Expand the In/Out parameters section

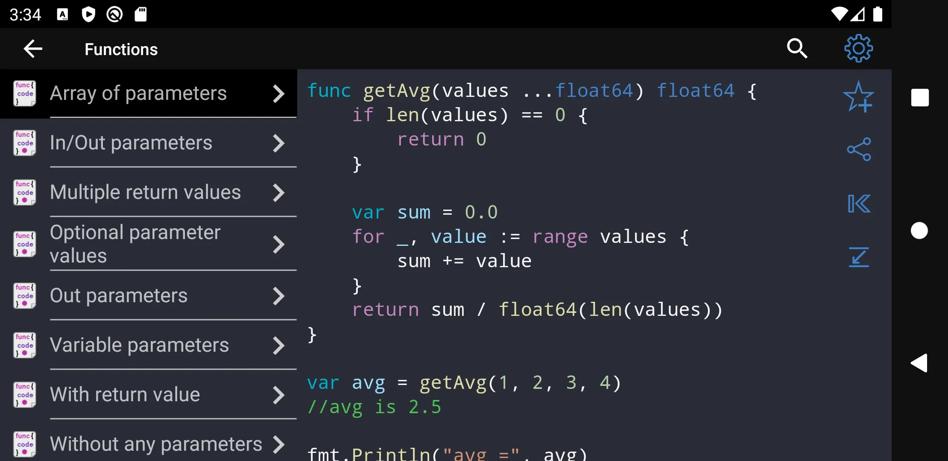pos(148,142)
